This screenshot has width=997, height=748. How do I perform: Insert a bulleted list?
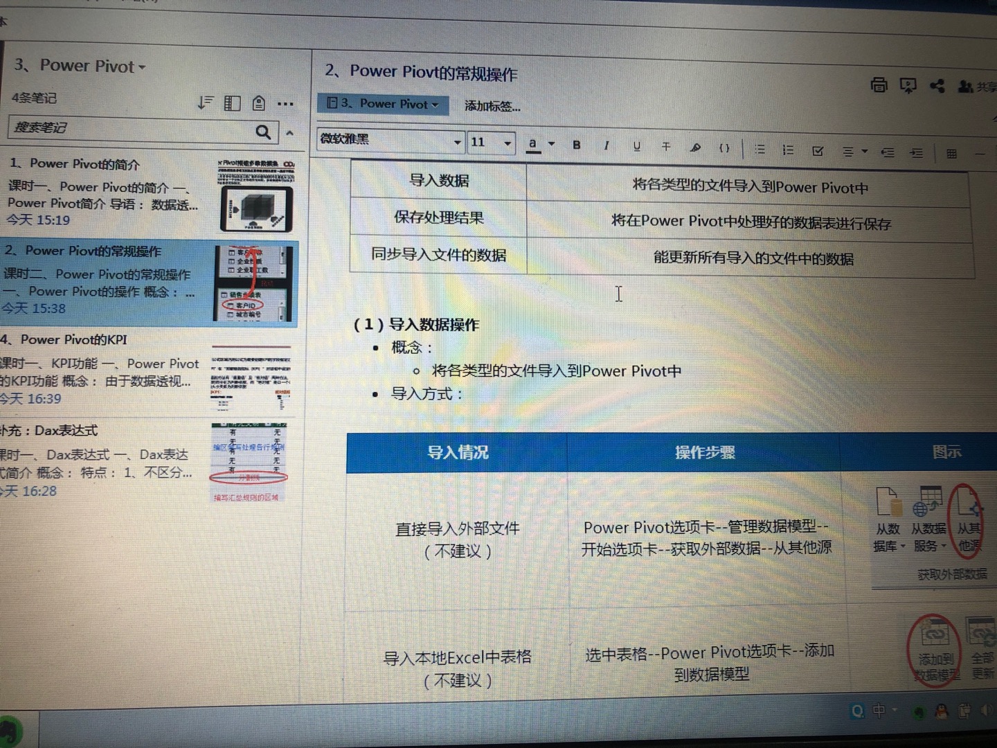point(760,149)
